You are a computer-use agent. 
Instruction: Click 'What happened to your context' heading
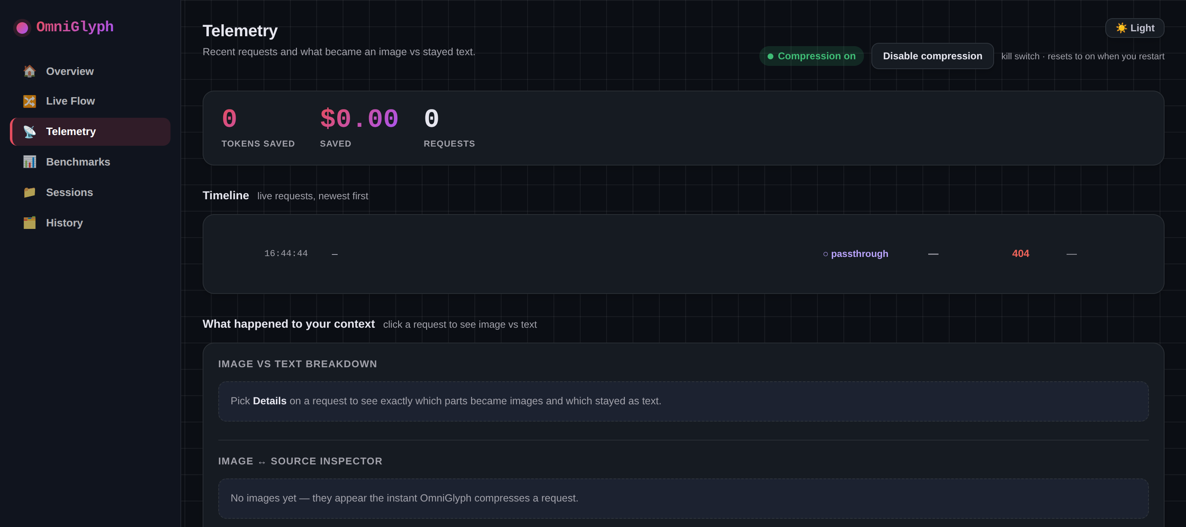point(289,324)
